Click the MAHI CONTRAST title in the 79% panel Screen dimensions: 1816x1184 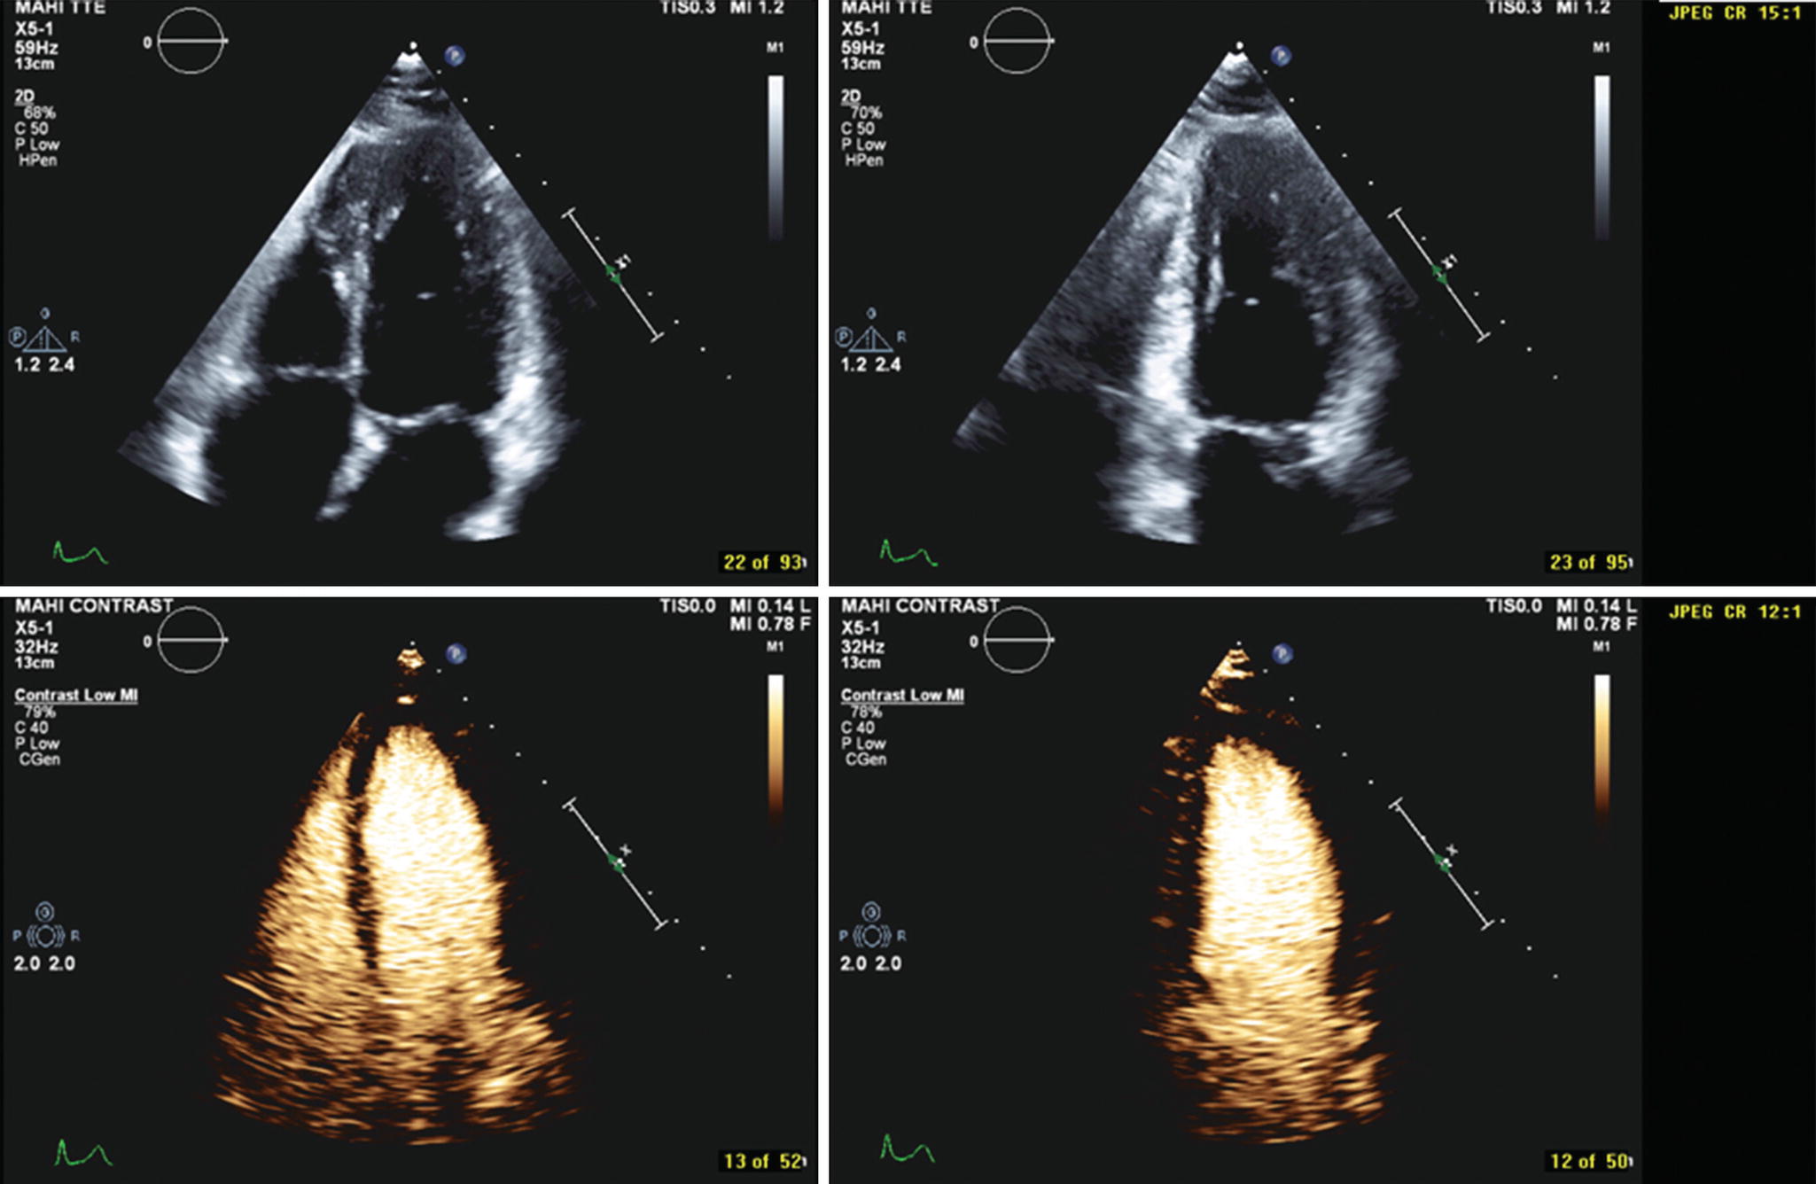[x=94, y=606]
